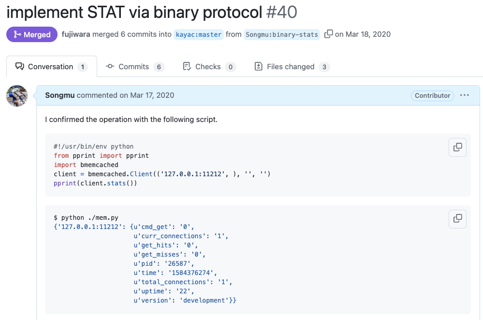Go to the Songmu:binary-stats head branch

pos(282,34)
